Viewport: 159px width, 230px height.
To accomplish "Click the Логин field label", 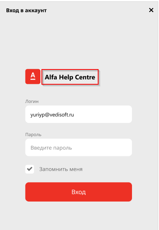I will coord(32,101).
